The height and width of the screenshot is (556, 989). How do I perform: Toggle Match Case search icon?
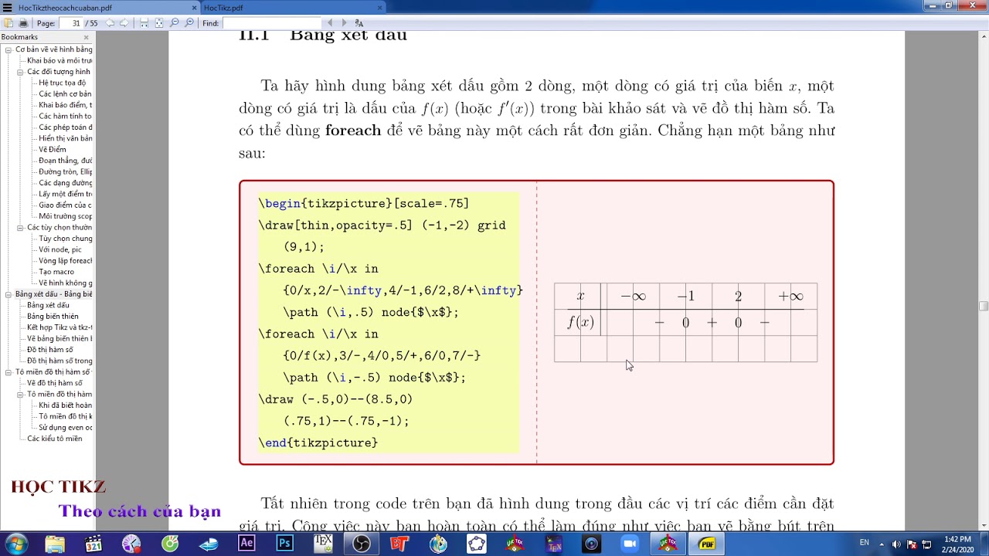pyautogui.click(x=359, y=23)
